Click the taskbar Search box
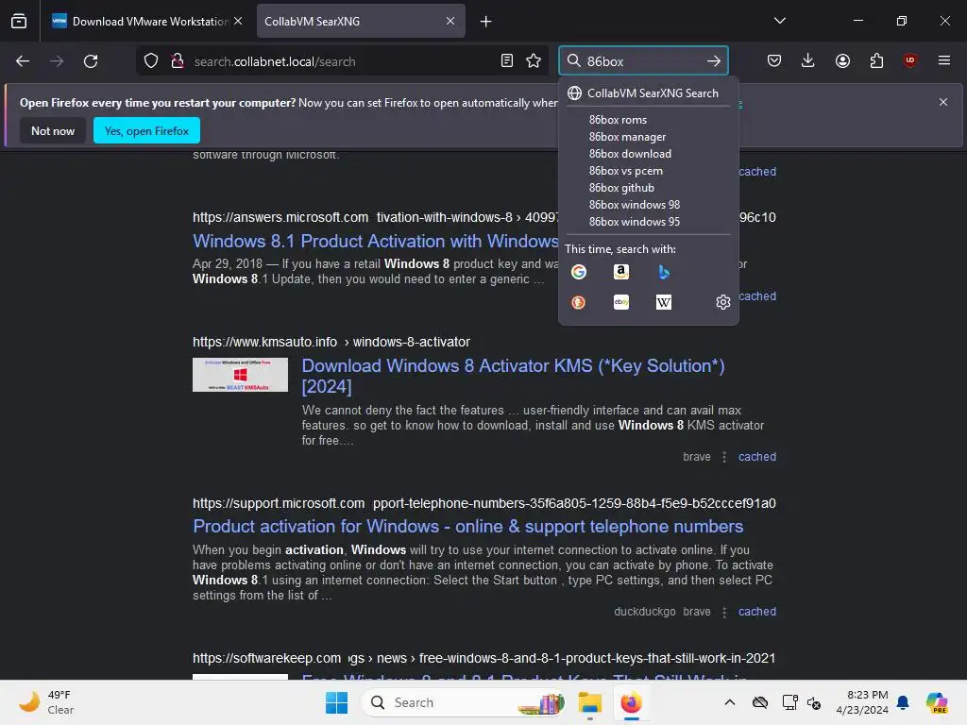 click(463, 702)
